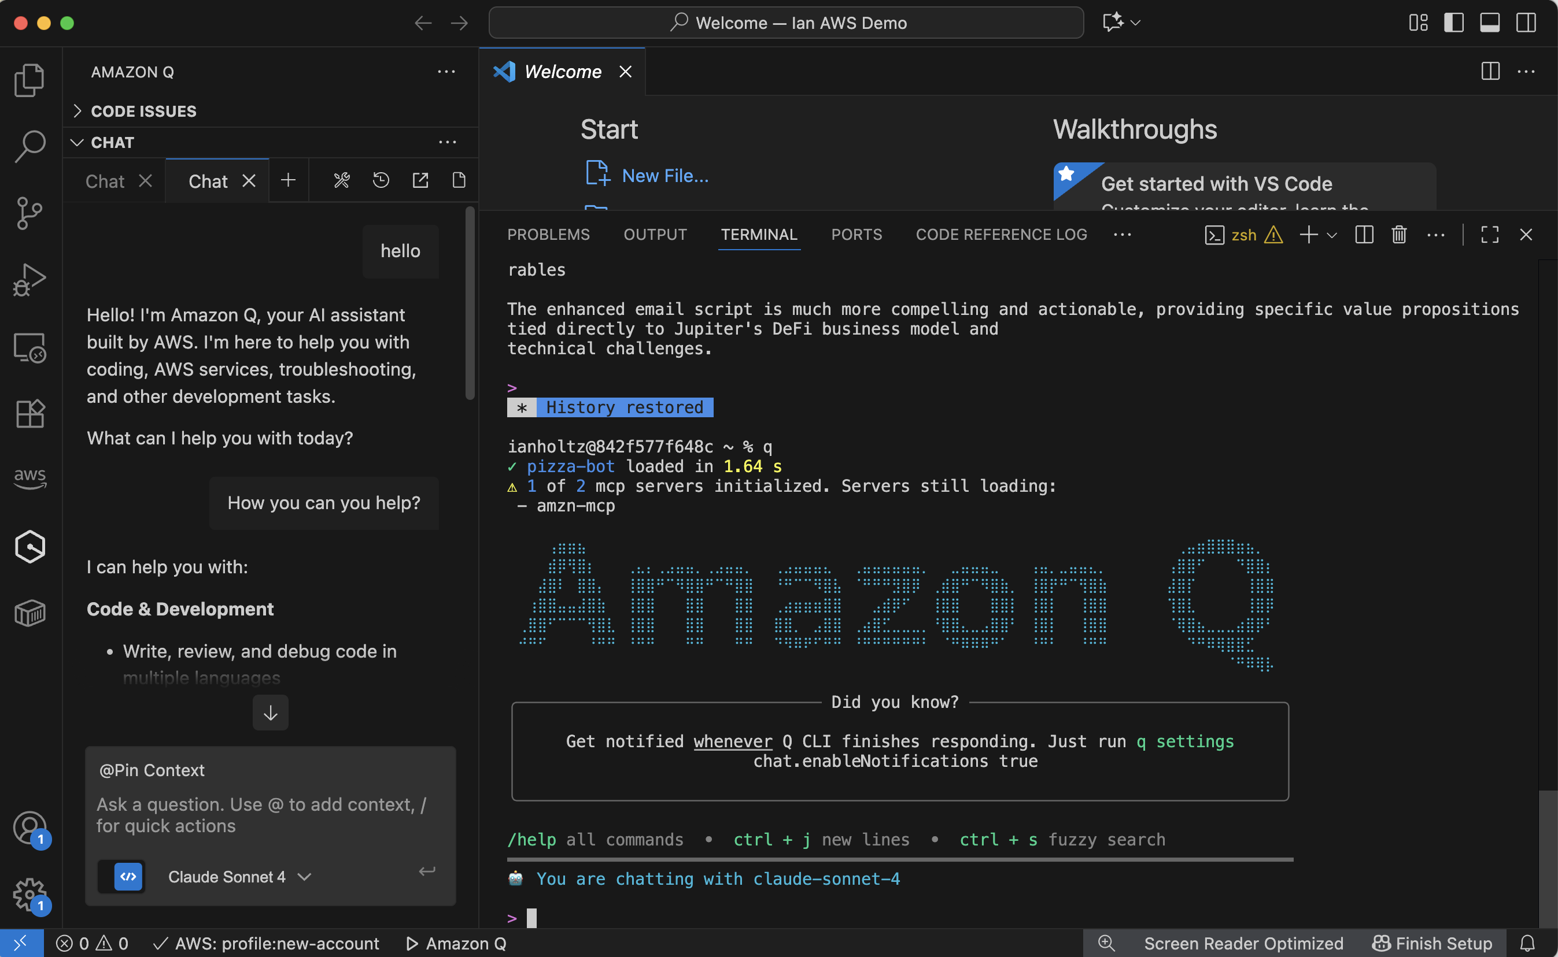Image resolution: width=1558 pixels, height=957 pixels.
Task: Expand the Code Issues section
Action: click(x=144, y=112)
